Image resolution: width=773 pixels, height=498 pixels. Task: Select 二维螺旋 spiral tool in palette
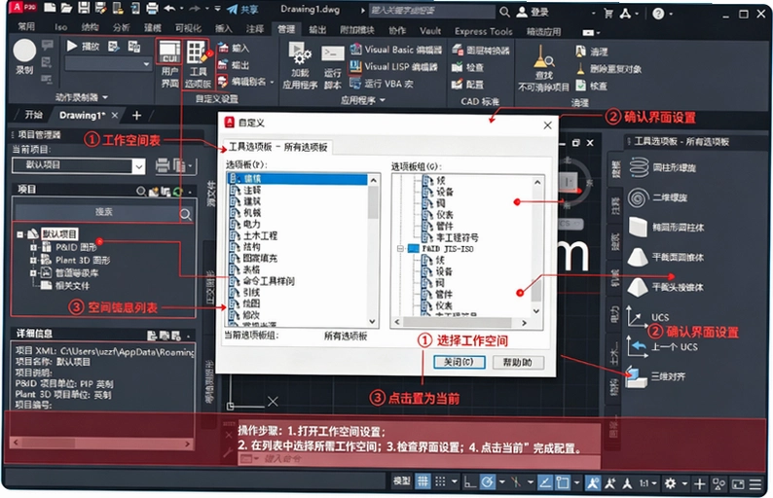[658, 197]
